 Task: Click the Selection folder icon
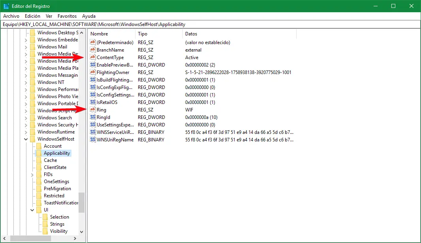[45, 217]
